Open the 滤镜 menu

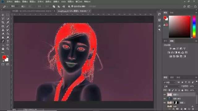click(x=56, y=2)
